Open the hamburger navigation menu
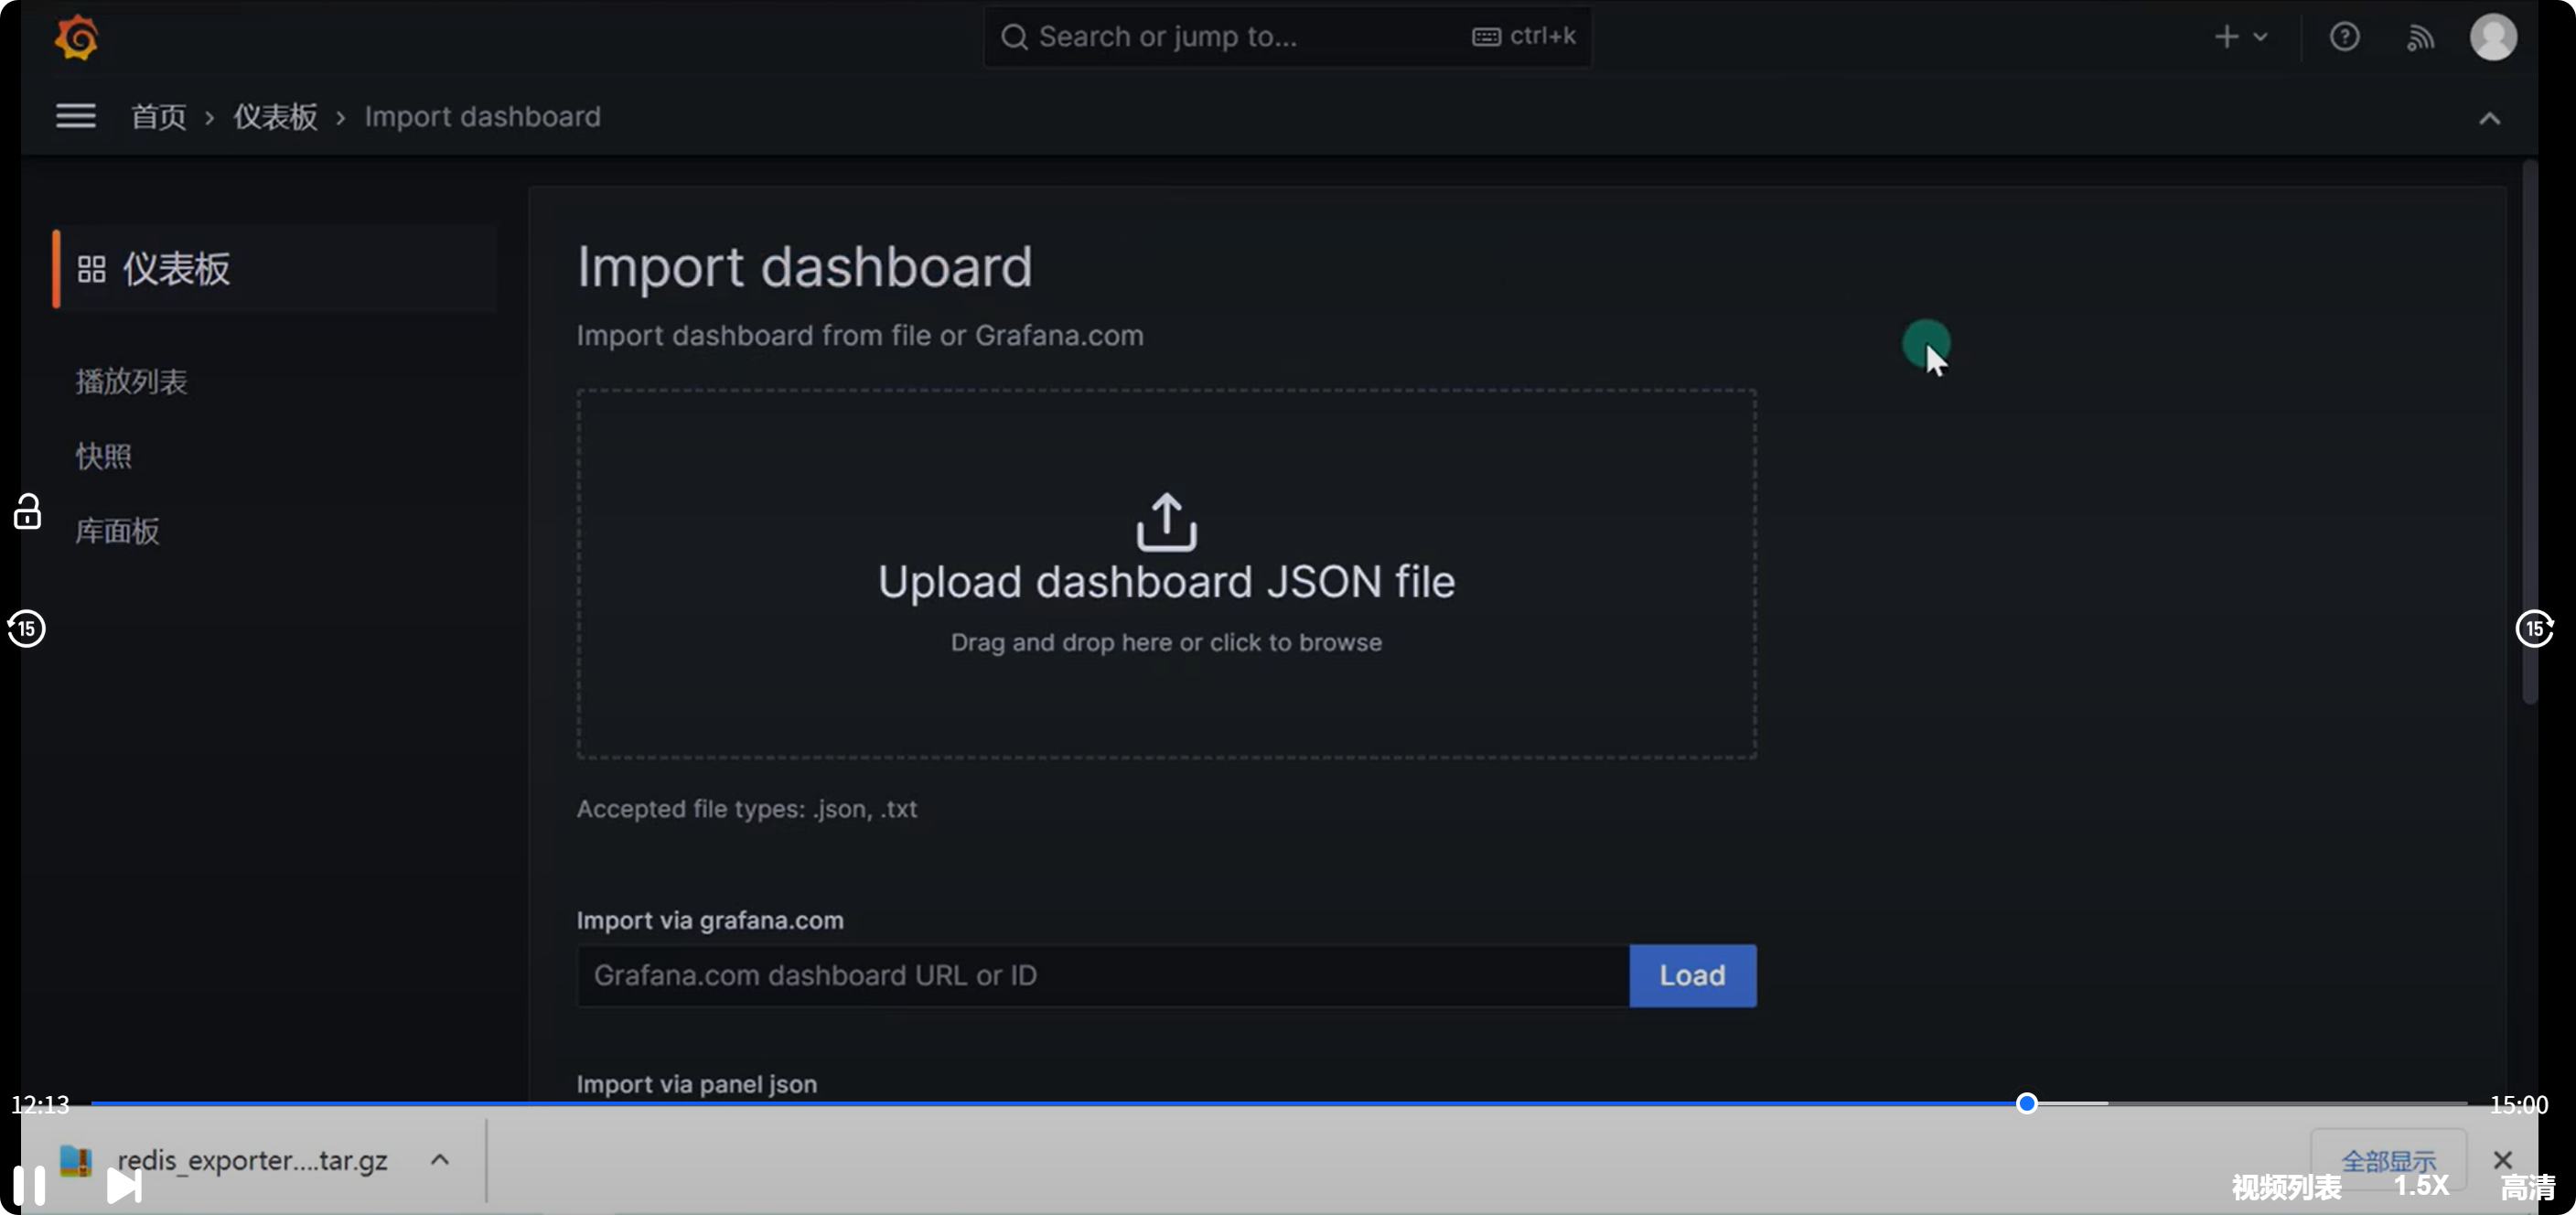This screenshot has width=2576, height=1215. point(75,116)
